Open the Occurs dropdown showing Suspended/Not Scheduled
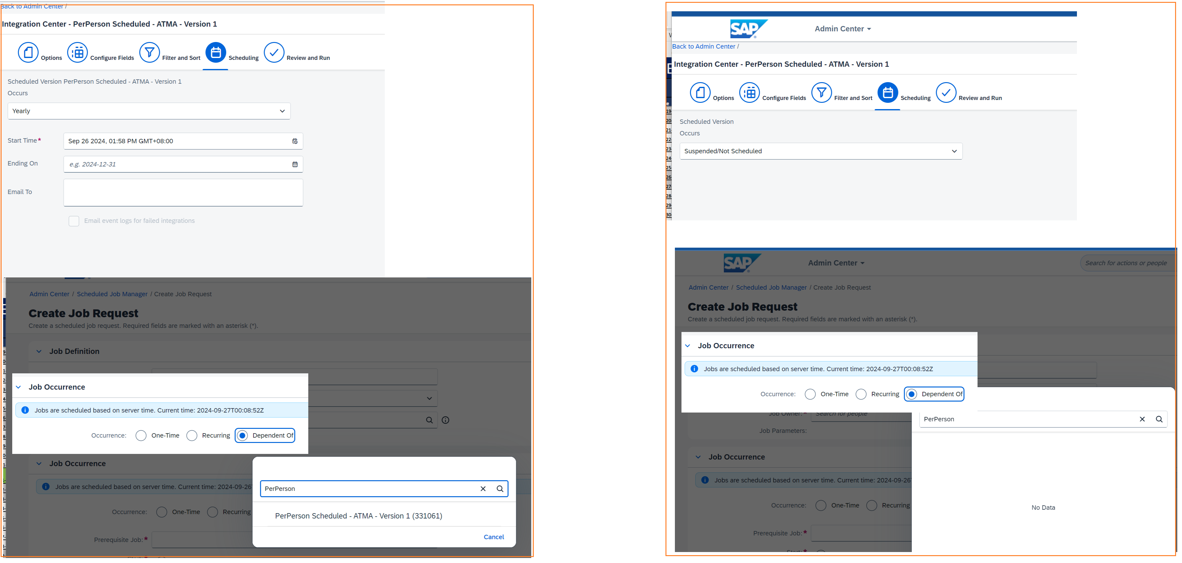 (x=821, y=151)
